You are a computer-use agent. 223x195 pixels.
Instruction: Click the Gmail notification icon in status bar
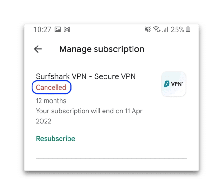[x=67, y=30]
